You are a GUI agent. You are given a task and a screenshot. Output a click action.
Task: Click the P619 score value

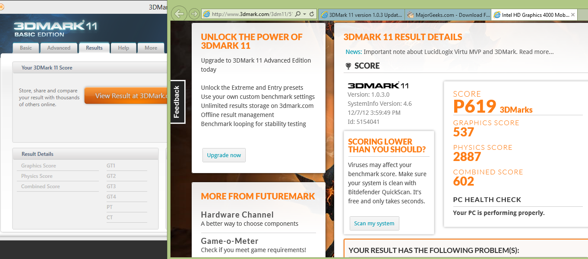475,106
